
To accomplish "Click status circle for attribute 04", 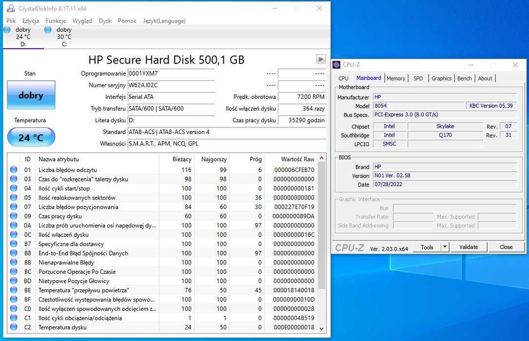I will (x=14, y=188).
